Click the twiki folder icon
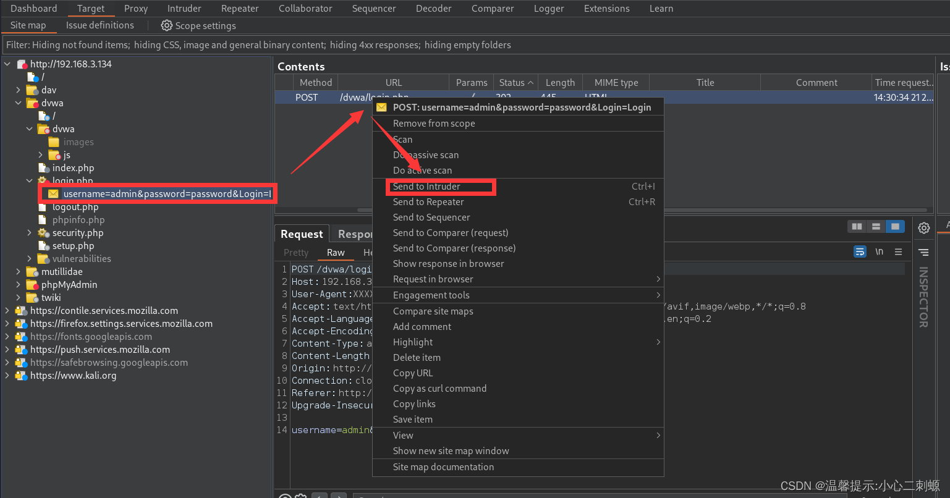Image resolution: width=950 pixels, height=498 pixels. click(33, 298)
